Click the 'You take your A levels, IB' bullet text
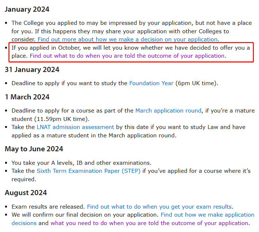The height and width of the screenshot is (232, 259). (x=81, y=163)
